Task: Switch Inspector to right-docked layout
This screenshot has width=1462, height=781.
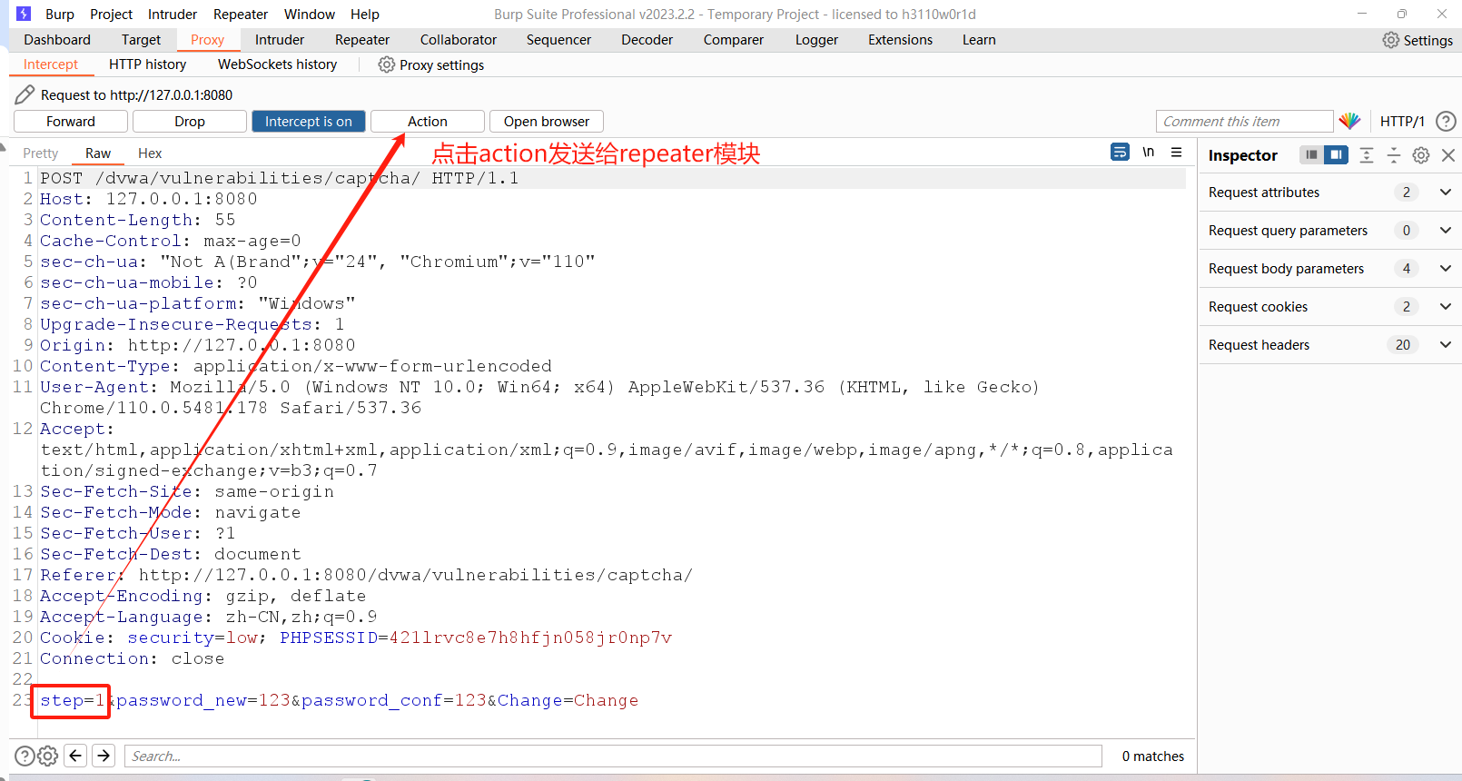Action: (x=1336, y=154)
